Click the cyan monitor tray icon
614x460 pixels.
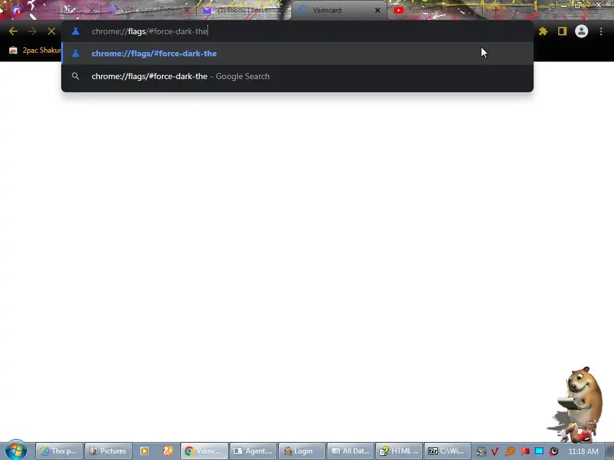point(539,452)
